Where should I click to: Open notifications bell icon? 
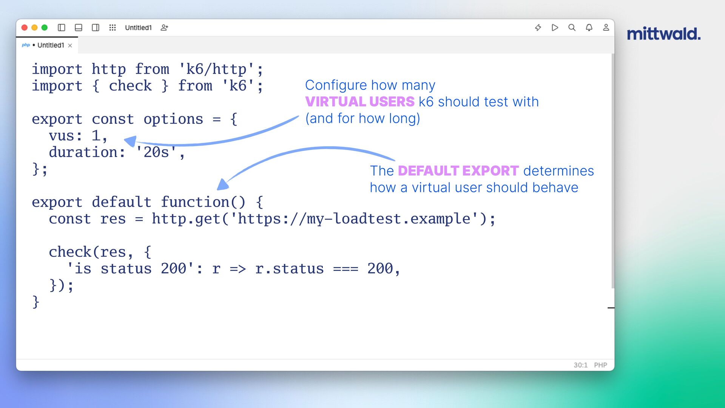[x=589, y=28]
